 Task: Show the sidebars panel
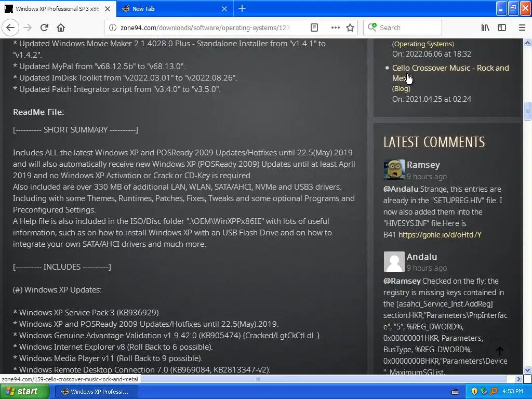tap(502, 28)
